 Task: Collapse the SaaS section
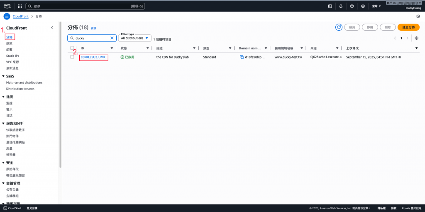[x=3, y=76]
